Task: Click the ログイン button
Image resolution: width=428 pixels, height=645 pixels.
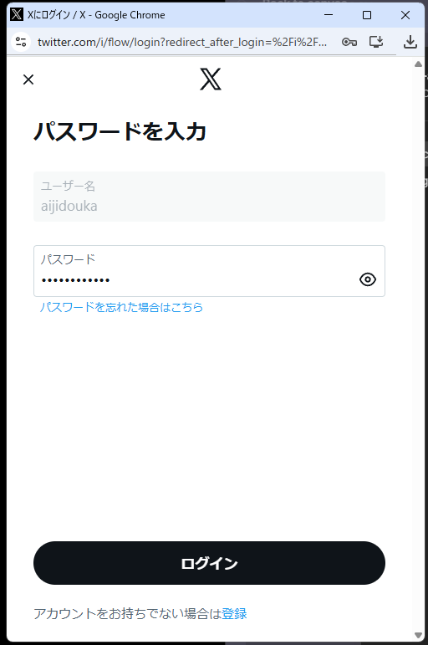Action: pyautogui.click(x=209, y=563)
